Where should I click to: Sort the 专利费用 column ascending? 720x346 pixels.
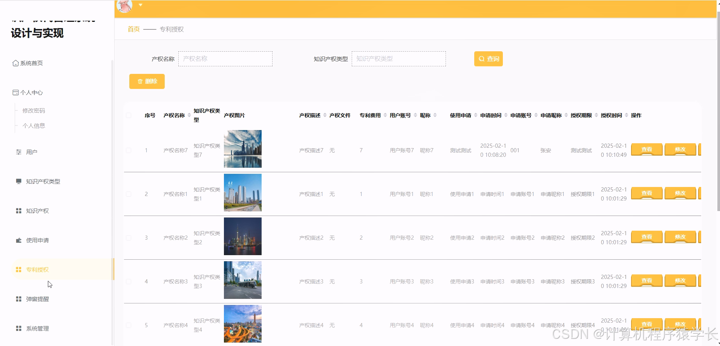pyautogui.click(x=385, y=113)
